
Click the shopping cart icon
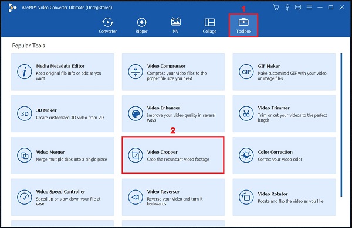[x=276, y=8]
